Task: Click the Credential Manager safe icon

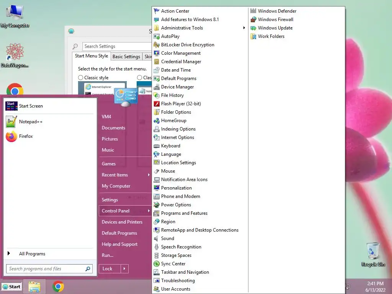Action: coord(157,62)
